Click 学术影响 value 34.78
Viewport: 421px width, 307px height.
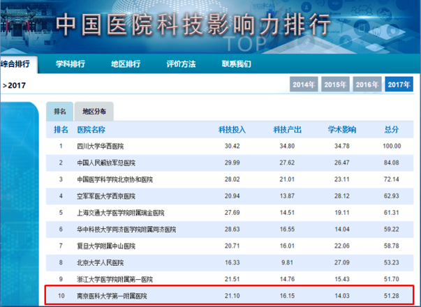tap(342, 147)
